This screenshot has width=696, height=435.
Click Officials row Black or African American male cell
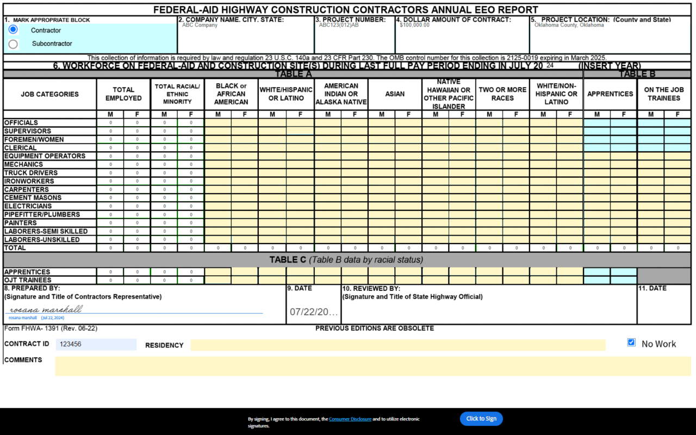[217, 123]
